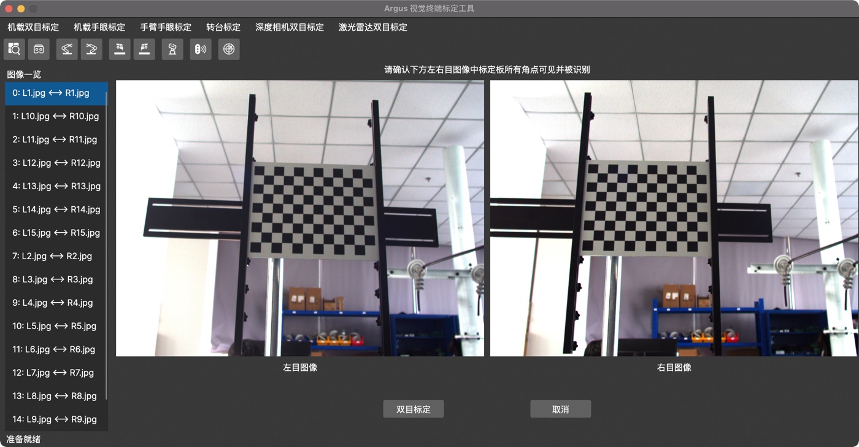Click the fifth toolbar icon with base bar
Image resolution: width=859 pixels, height=447 pixels.
120,49
